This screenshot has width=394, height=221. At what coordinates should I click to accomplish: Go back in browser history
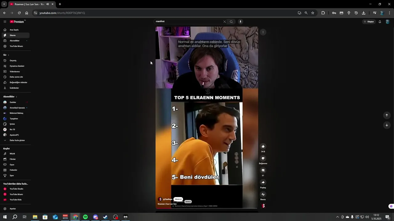pyautogui.click(x=4, y=13)
